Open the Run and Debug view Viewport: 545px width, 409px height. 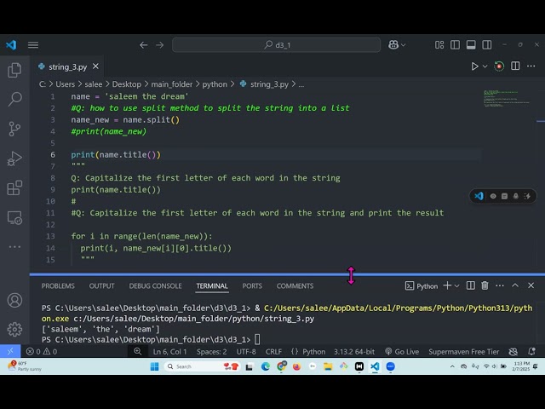click(14, 158)
